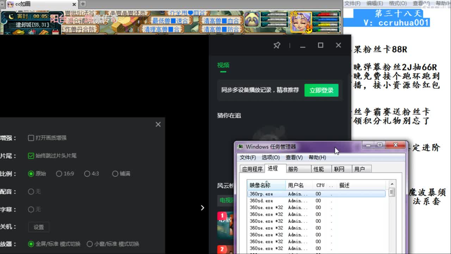This screenshot has width=451, height=254.
Task: Switch to the 视频 tab in the player
Action: (x=223, y=65)
